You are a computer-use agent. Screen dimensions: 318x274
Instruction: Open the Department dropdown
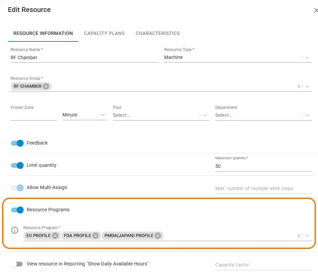pyautogui.click(x=307, y=115)
